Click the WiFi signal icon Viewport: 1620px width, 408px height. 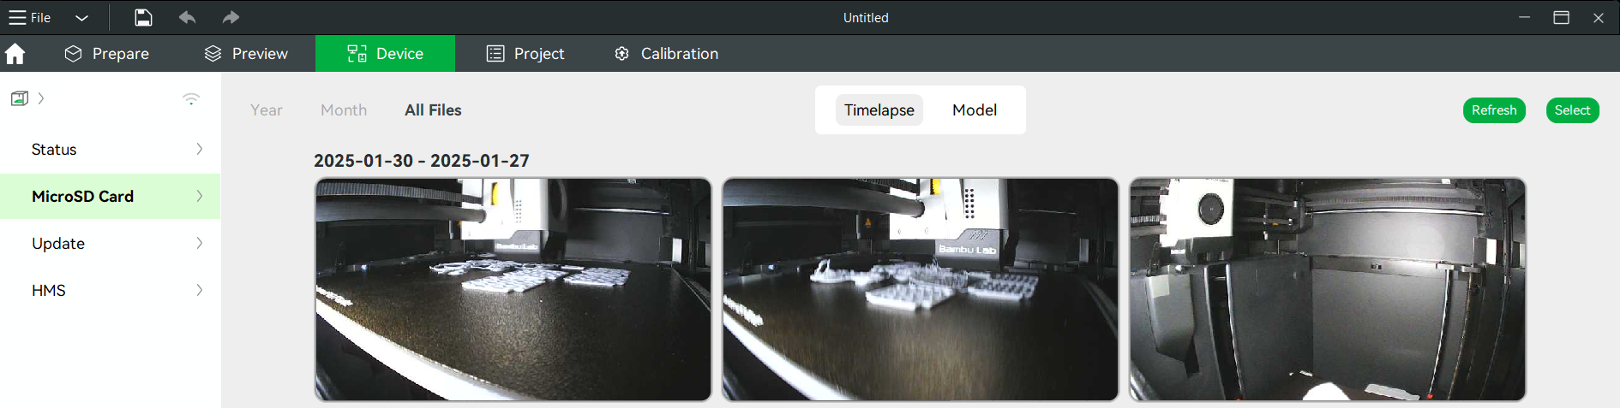click(191, 99)
